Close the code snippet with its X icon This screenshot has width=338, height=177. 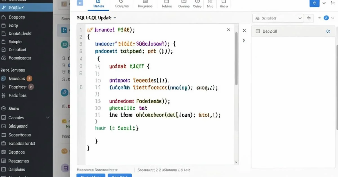[x=228, y=29]
